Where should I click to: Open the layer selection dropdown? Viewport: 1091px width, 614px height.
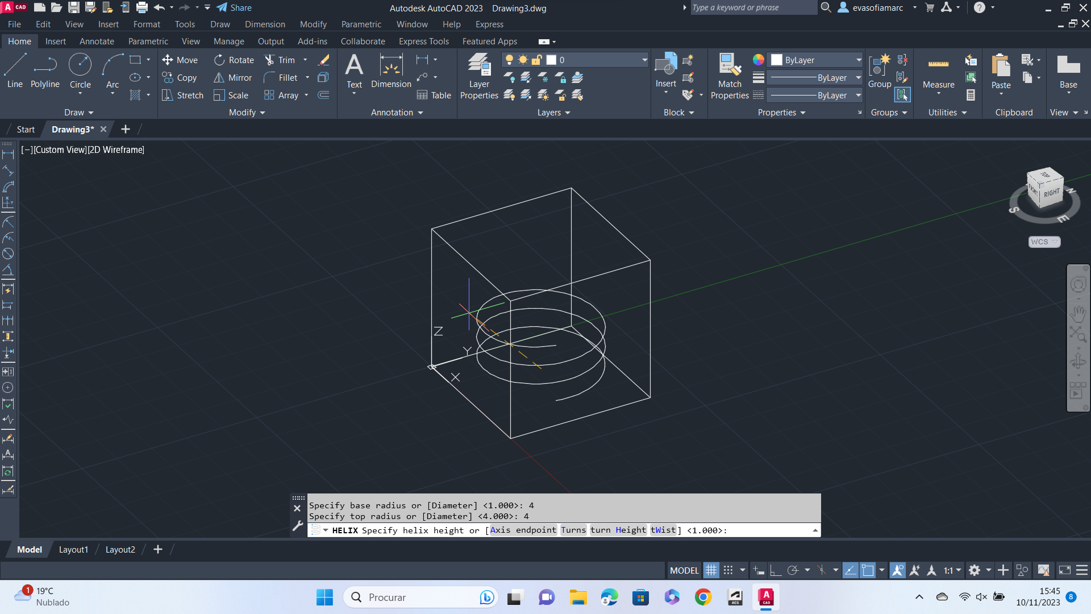[644, 60]
